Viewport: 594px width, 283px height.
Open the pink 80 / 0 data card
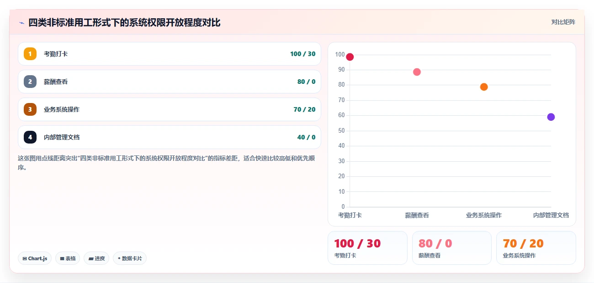452,248
